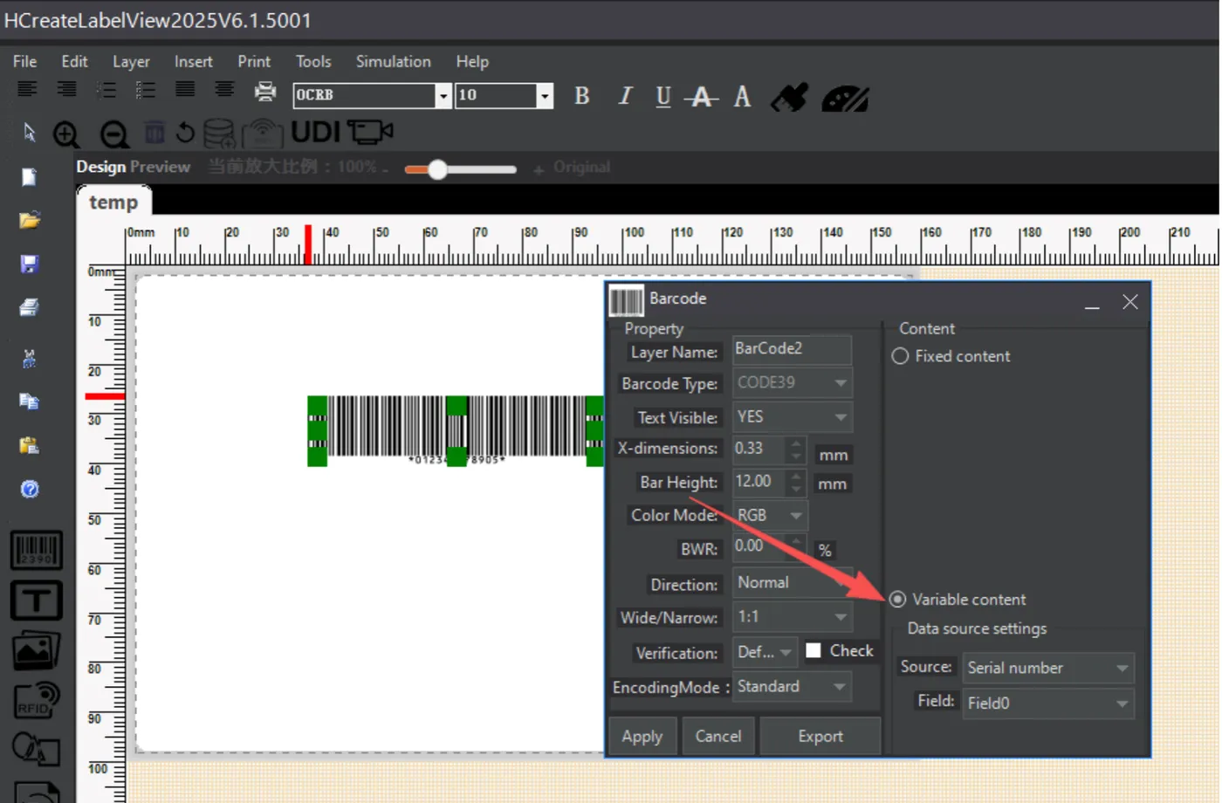Insert an RFID element from the sidebar

[x=36, y=699]
